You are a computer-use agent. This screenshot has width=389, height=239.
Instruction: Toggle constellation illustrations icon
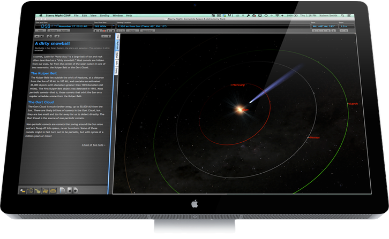46,190
